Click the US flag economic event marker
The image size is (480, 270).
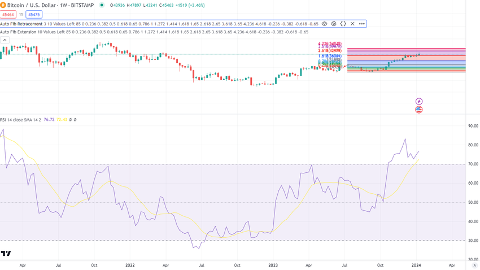pyautogui.click(x=419, y=109)
